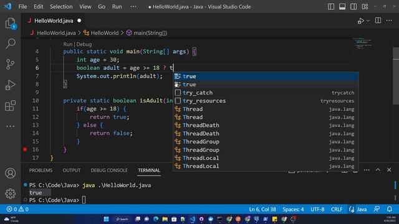Select the second true suggestion
The width and height of the screenshot is (399, 224).
pos(266,85)
